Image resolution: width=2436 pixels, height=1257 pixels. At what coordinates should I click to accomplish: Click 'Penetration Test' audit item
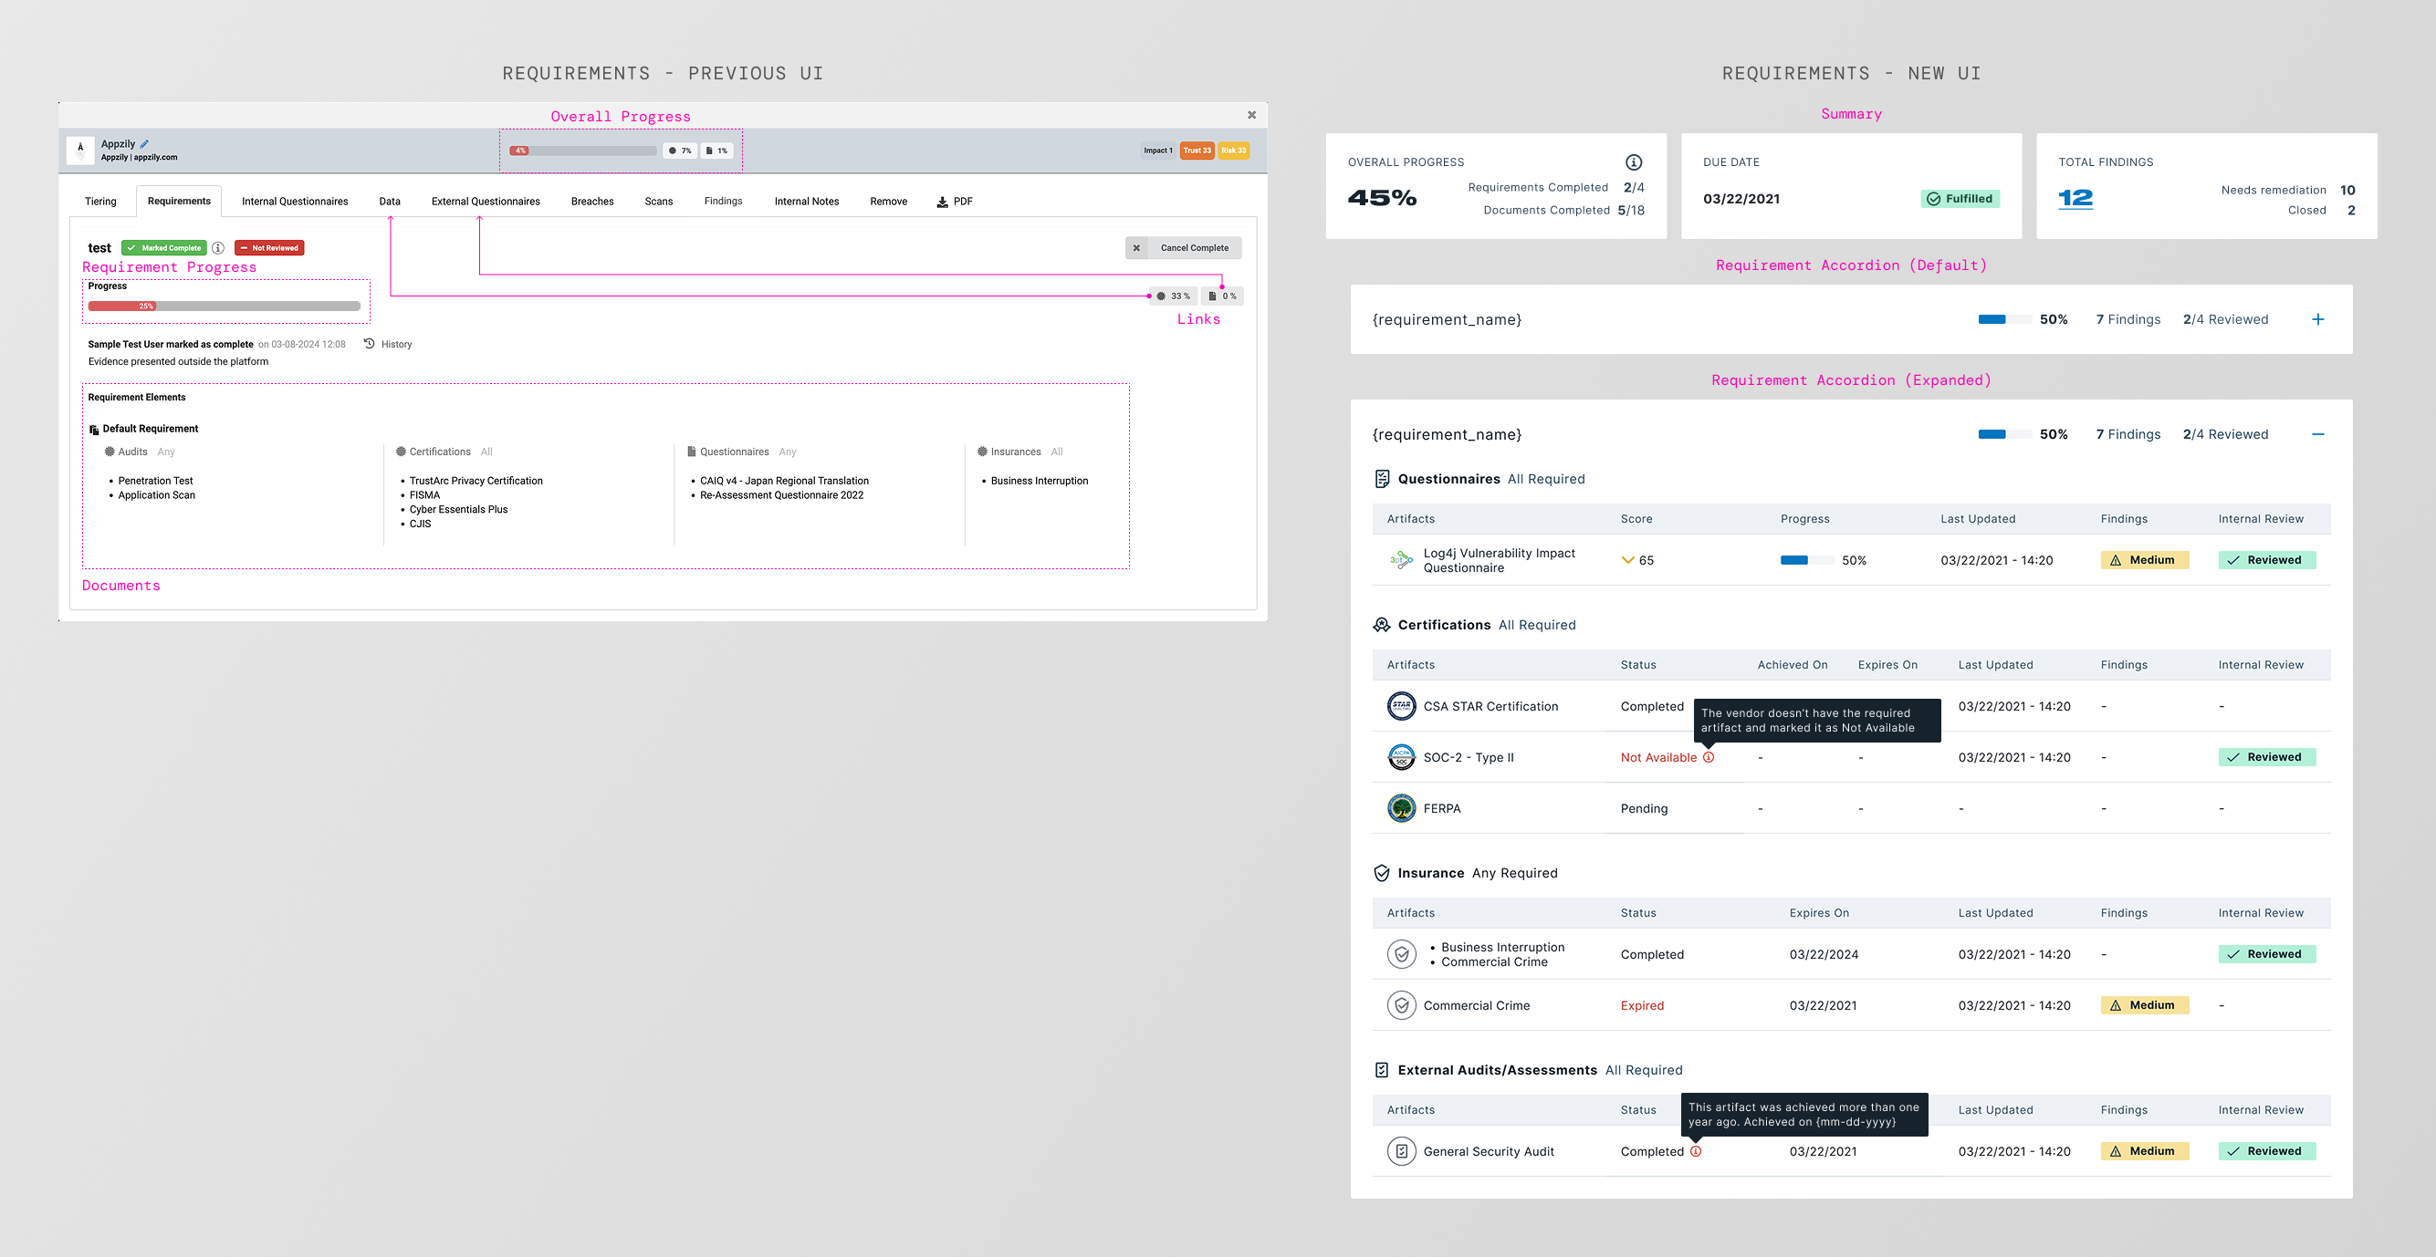(155, 481)
